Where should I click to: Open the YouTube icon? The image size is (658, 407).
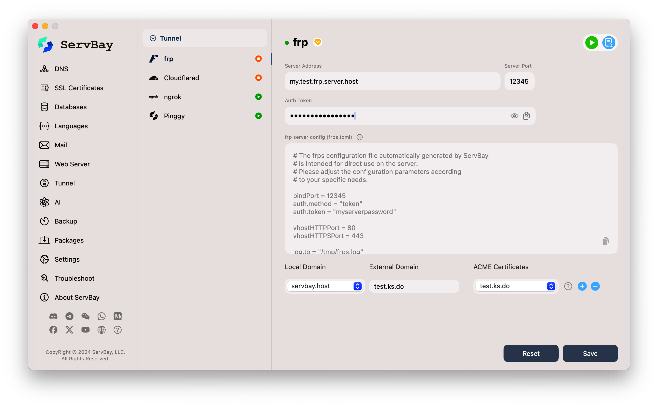[x=85, y=330]
